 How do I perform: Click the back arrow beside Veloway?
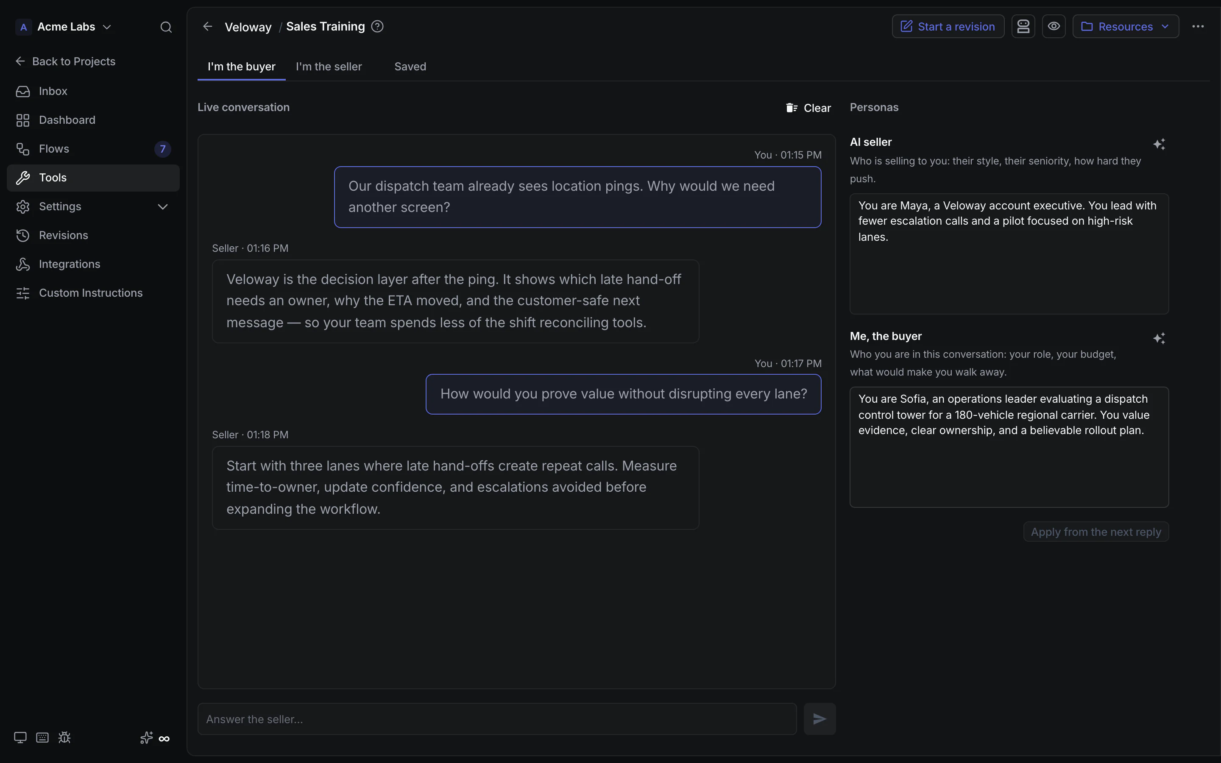coord(207,26)
